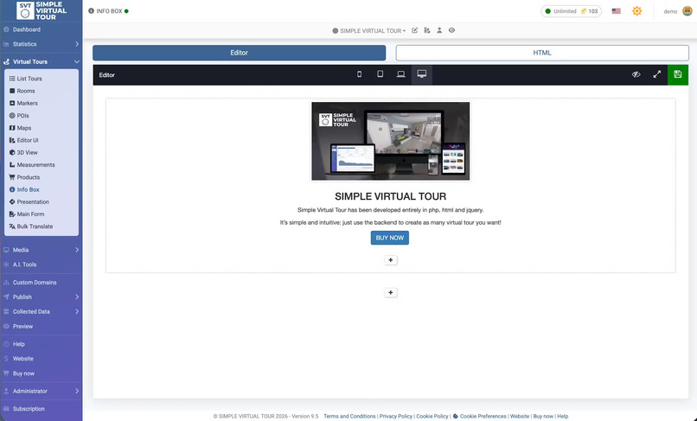Screen dimensions: 697x421
Task: Switch to the Editor tab
Action: coord(240,53)
